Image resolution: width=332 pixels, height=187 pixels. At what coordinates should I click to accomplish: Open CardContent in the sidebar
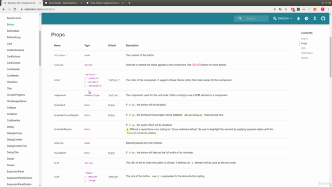(x=13, y=63)
